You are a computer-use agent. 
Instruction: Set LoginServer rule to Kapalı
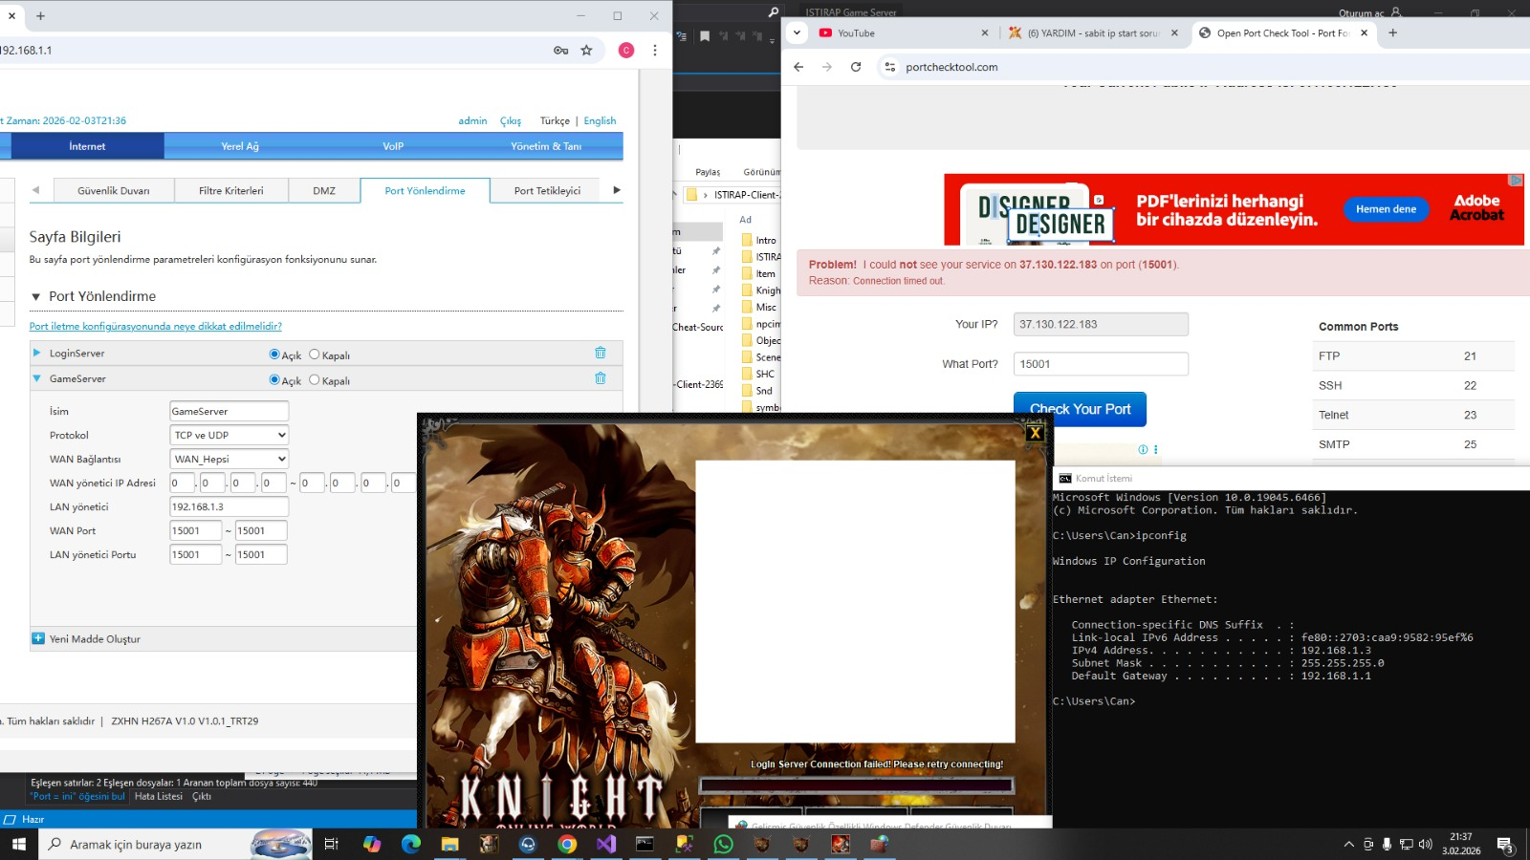314,354
